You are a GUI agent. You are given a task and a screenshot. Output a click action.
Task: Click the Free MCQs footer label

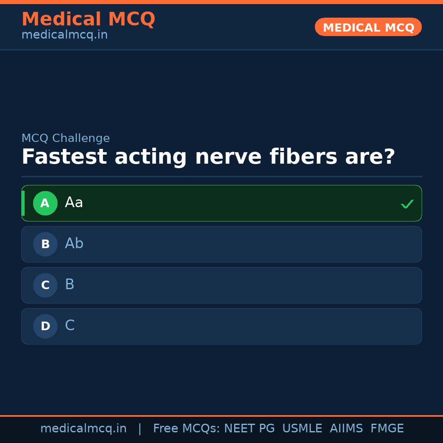point(186,429)
